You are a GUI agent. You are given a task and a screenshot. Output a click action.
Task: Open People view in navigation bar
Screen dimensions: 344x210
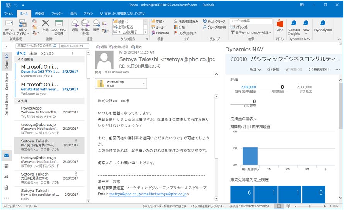(x=6, y=177)
